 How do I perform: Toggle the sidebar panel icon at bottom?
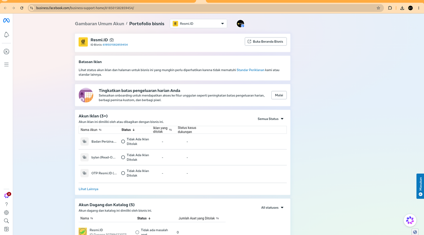click(6, 229)
